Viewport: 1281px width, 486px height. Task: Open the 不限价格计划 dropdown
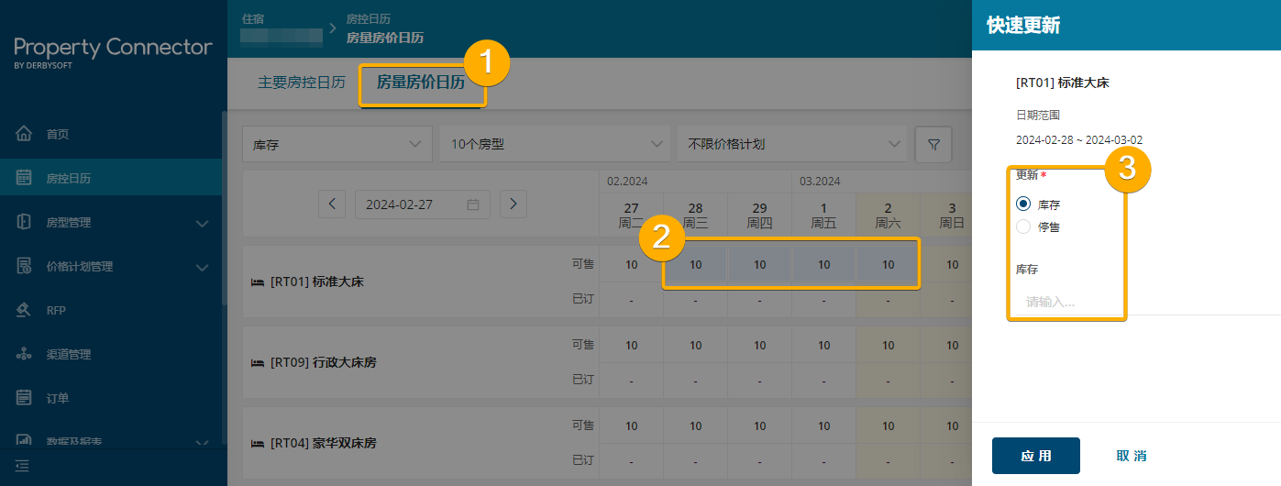coord(792,145)
